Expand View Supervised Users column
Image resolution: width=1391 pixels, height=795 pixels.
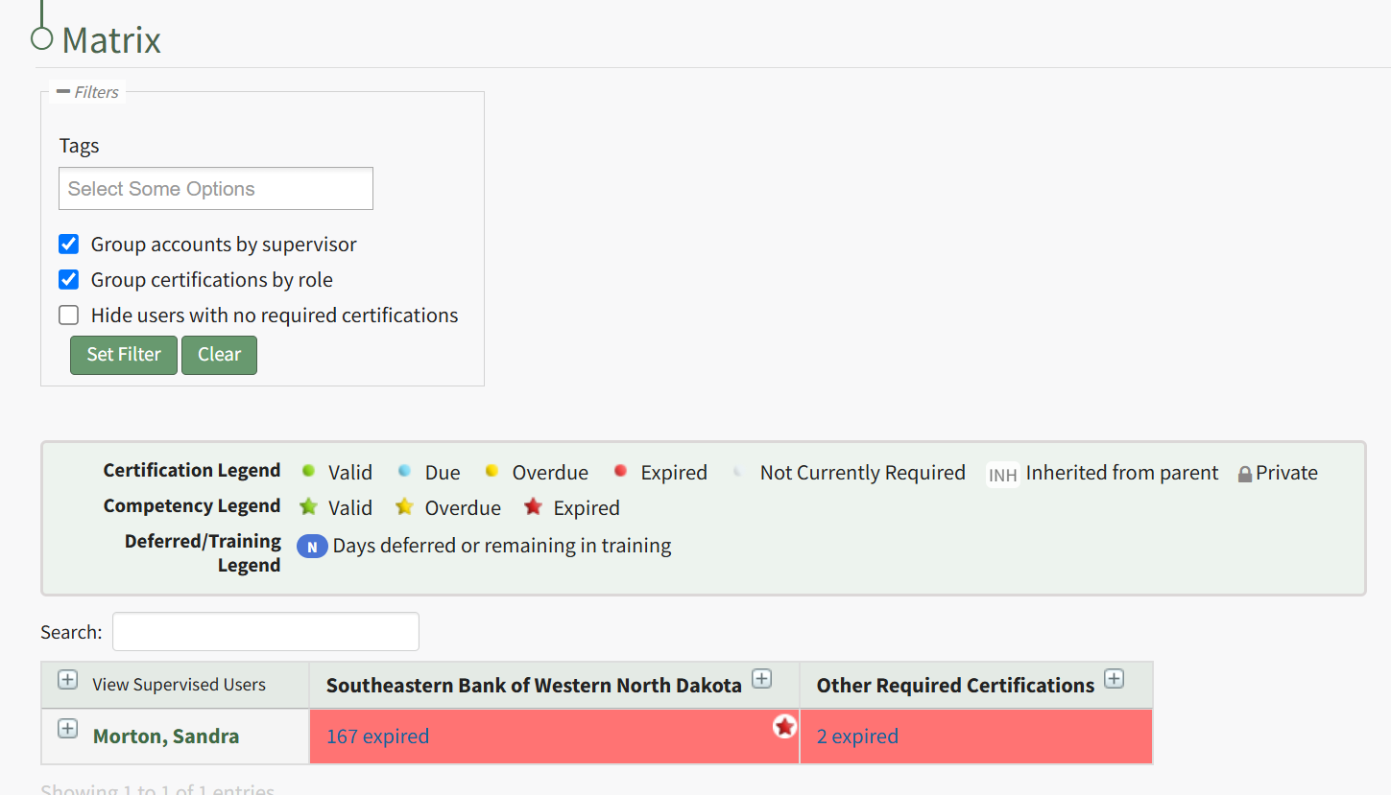tap(67, 680)
